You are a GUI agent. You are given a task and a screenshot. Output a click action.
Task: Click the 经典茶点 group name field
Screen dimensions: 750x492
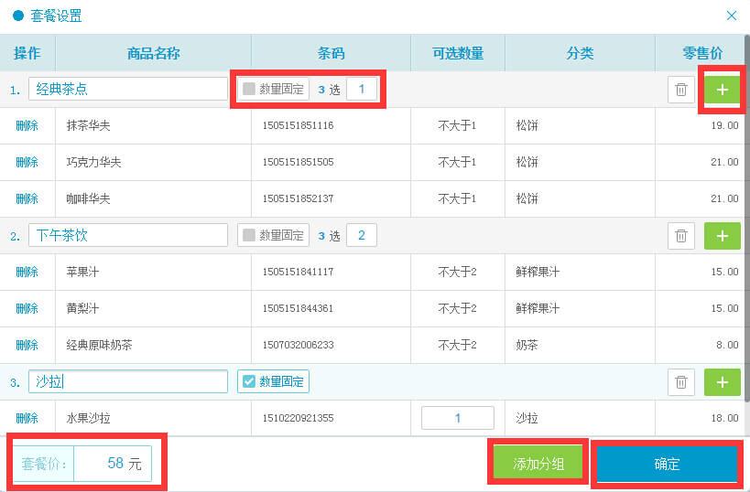pyautogui.click(x=127, y=89)
